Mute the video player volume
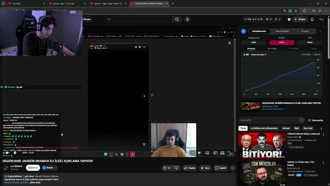This screenshot has width=330, height=186. tap(15, 153)
